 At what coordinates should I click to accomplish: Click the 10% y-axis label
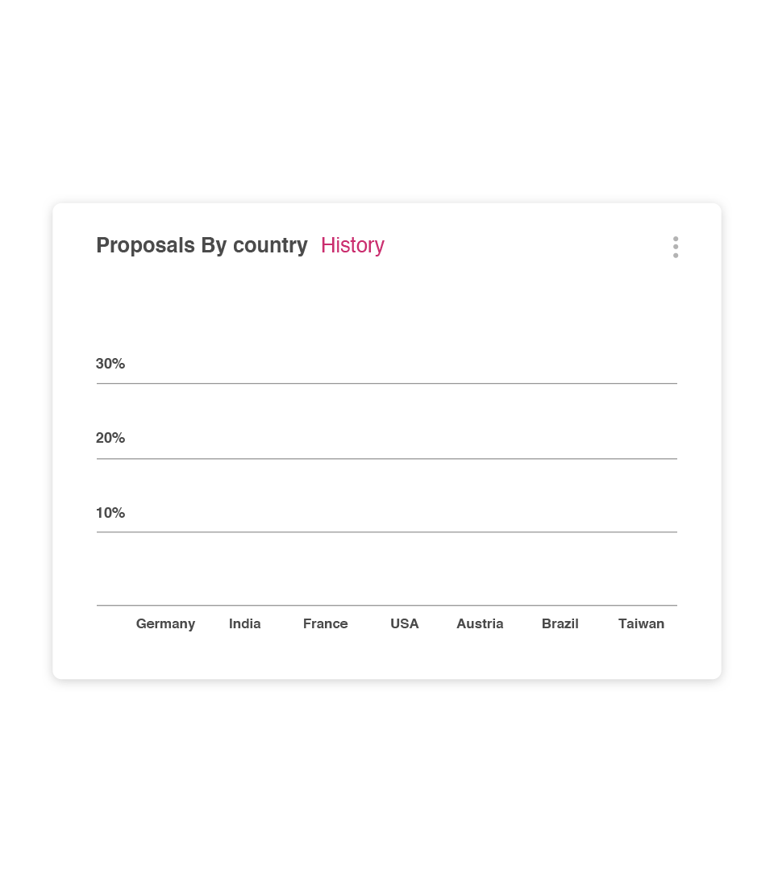110,513
